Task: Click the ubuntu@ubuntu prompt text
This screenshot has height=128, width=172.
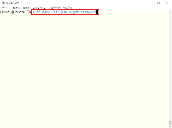Action: 14,13
